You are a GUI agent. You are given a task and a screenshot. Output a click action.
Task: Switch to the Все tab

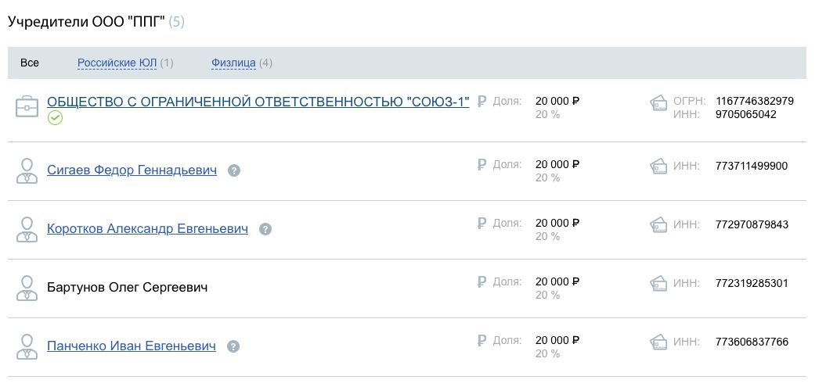click(30, 63)
